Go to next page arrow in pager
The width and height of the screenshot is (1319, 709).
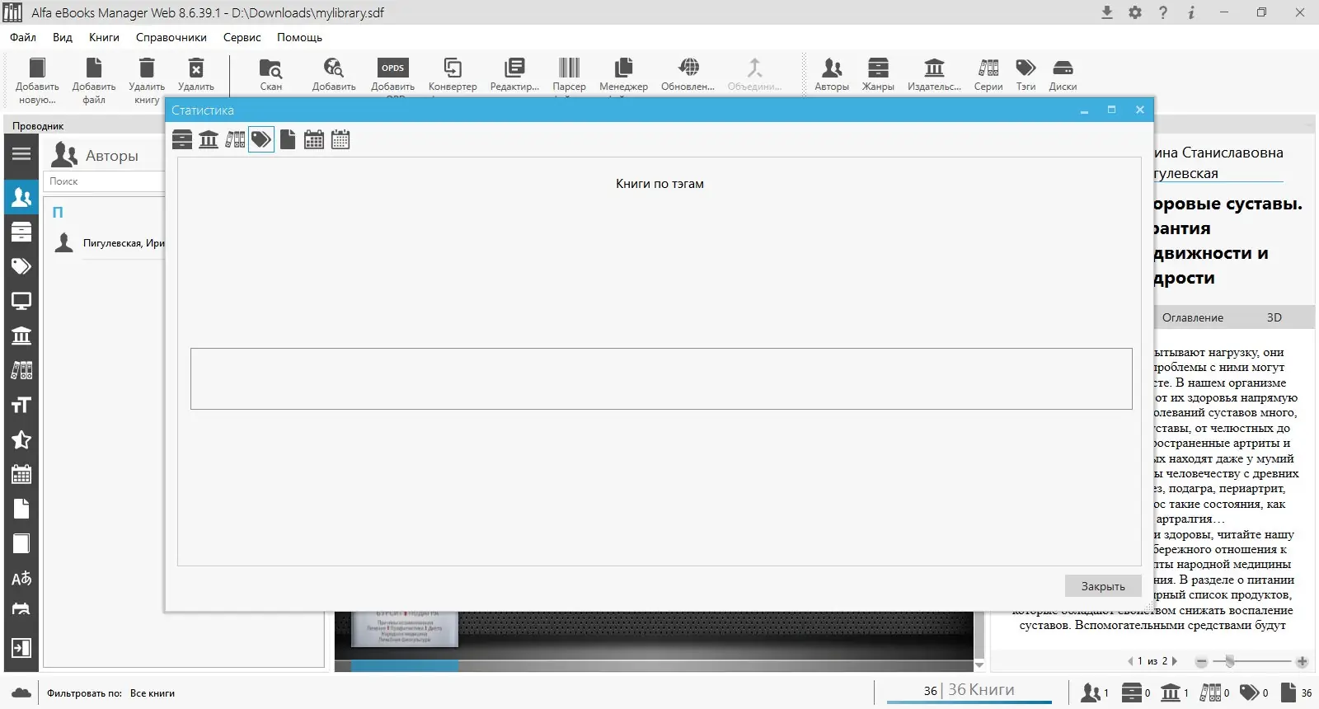[x=1175, y=661]
